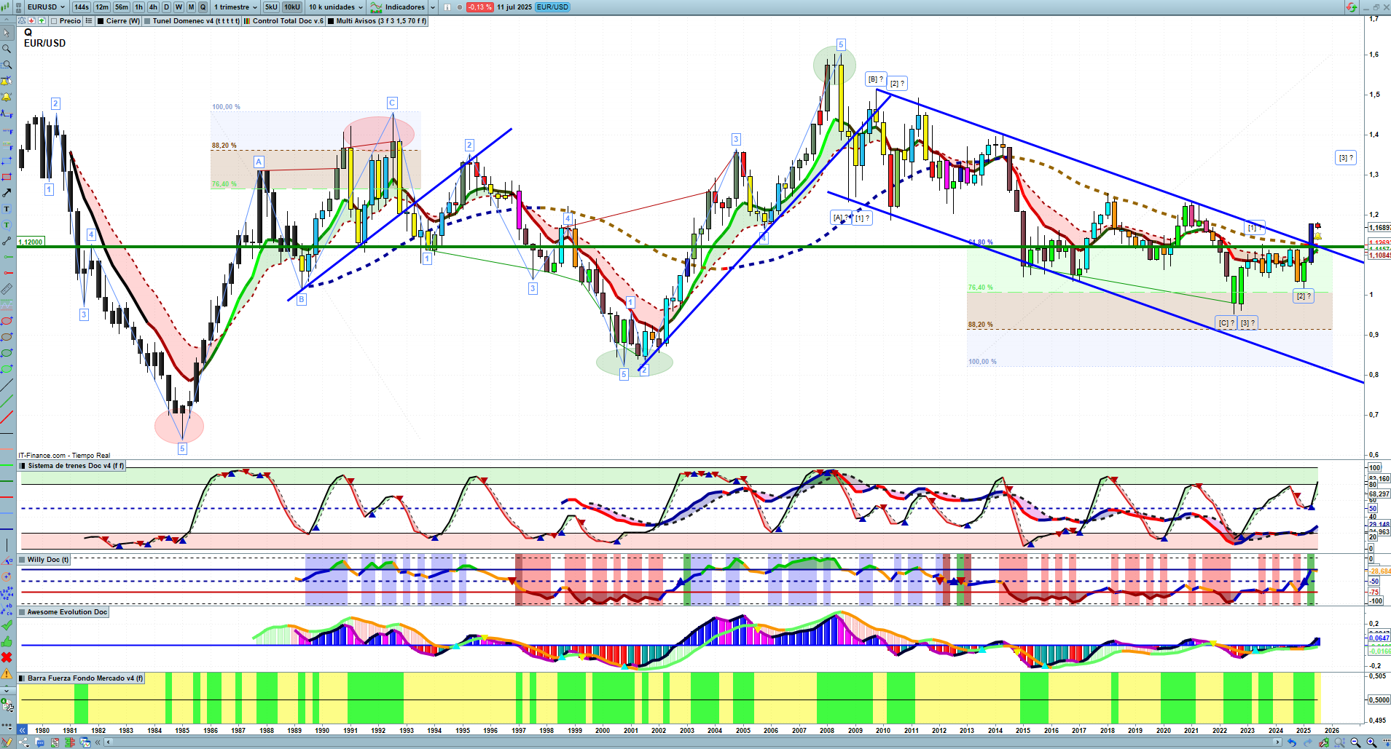This screenshot has height=749, width=1391.
Task: Click the EUR/USD blue label badge
Action: [552, 7]
